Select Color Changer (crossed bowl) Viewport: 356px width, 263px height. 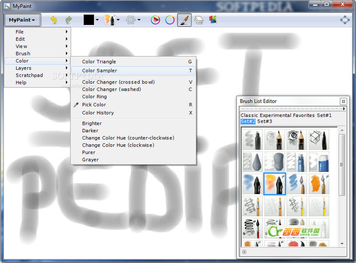point(133,82)
